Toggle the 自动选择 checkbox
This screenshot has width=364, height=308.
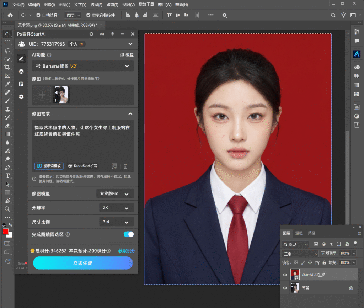click(38, 15)
